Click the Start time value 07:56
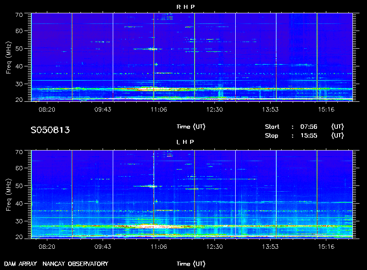This screenshot has width=367, height=270. pyautogui.click(x=309, y=127)
